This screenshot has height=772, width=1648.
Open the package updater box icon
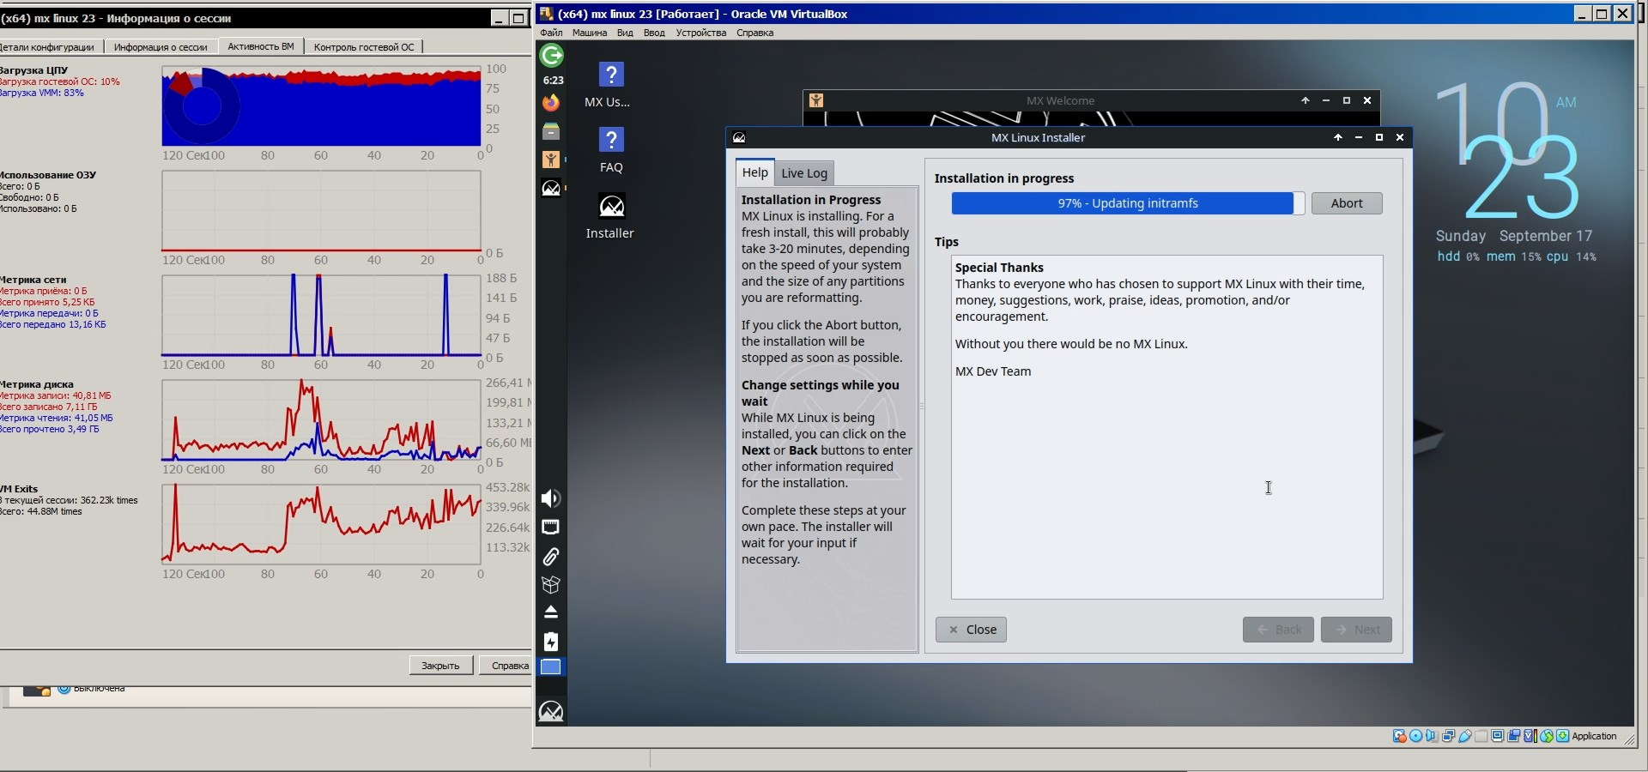pos(551,585)
